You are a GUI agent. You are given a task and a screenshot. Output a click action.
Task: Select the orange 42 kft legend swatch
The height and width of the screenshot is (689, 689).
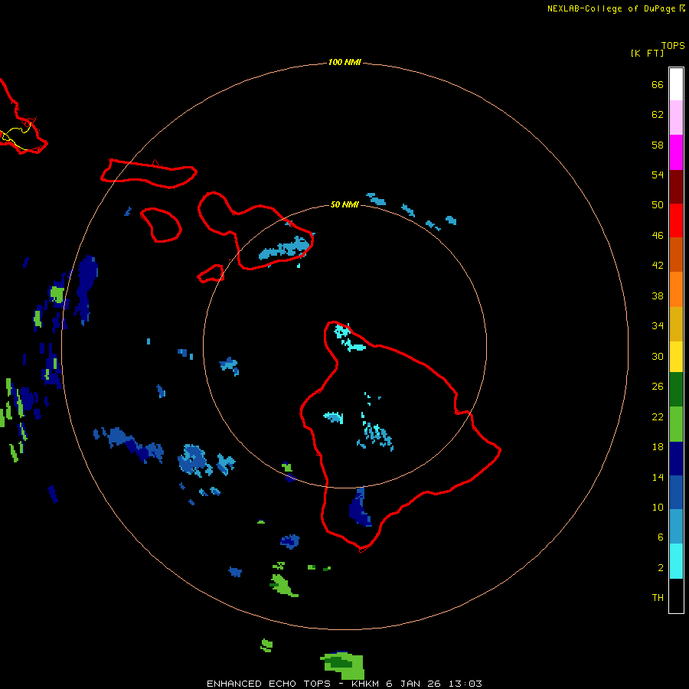pos(676,289)
